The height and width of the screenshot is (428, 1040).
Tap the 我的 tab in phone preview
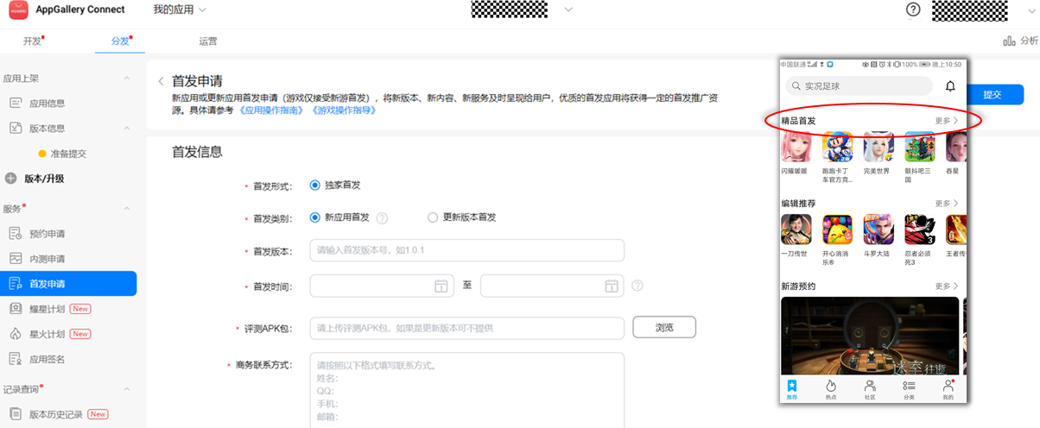(x=948, y=389)
